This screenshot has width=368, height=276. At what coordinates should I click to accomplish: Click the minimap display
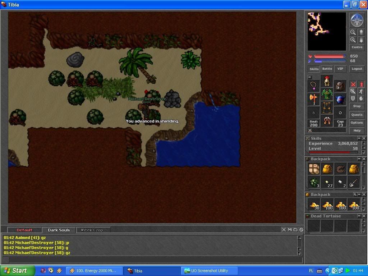click(x=327, y=32)
